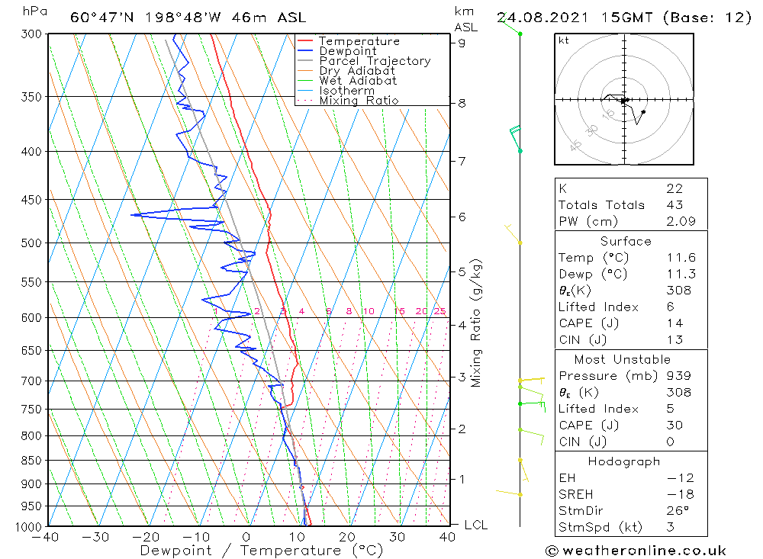Click the Mixing Ratio (g/kg) axis label
Screen dimensions: 763x559
(476, 323)
